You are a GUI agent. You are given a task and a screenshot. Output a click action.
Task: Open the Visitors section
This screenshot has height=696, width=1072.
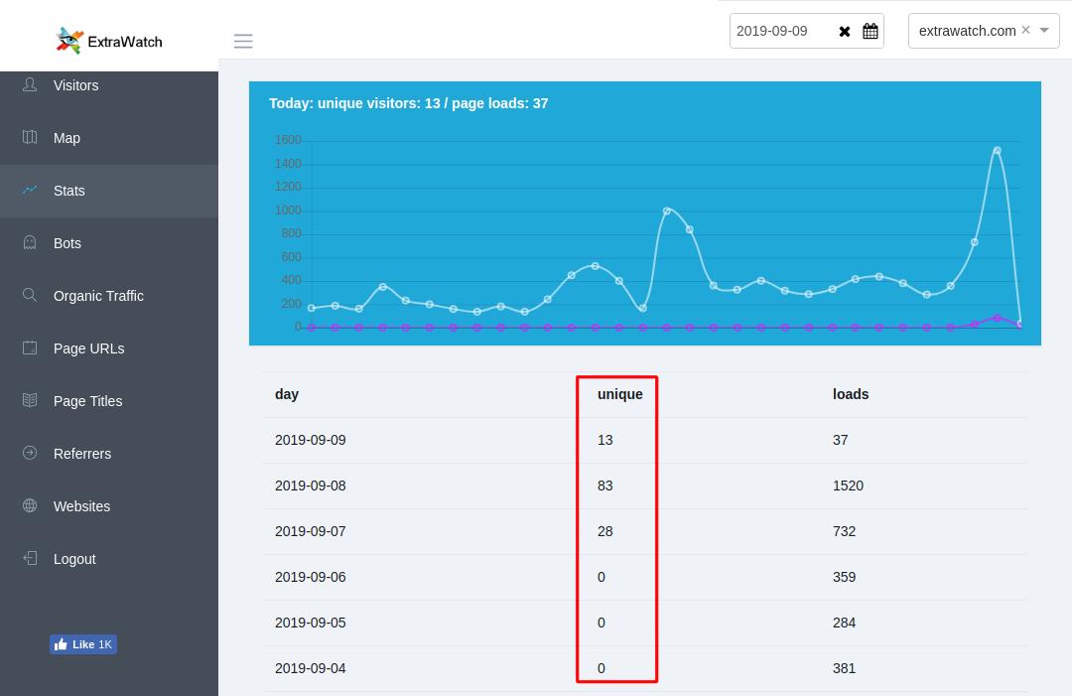pos(75,85)
